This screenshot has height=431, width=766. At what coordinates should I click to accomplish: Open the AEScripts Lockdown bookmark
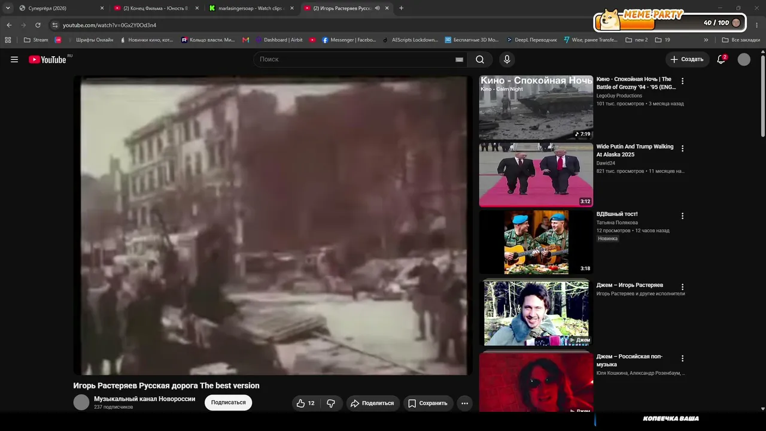coord(411,40)
